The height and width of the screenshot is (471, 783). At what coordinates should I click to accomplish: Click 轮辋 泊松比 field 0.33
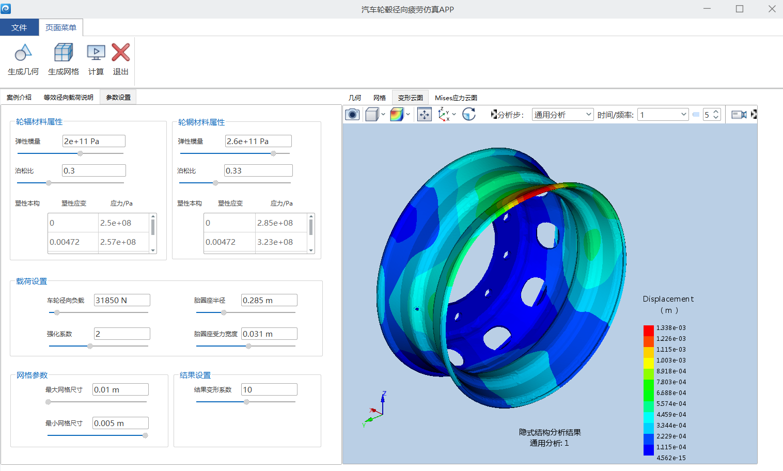258,170
